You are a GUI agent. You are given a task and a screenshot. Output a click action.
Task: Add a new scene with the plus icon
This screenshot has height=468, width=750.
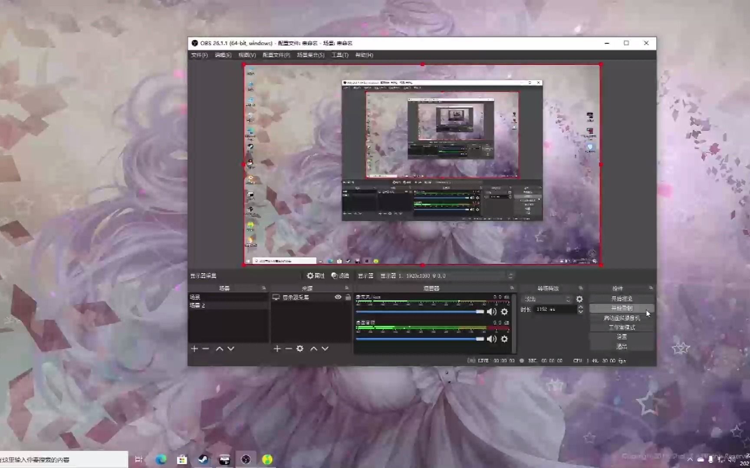(x=194, y=349)
